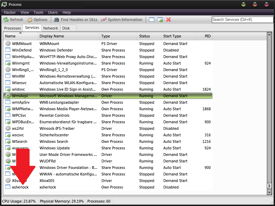Click the gear icon of WinRing0 driver
The image size is (275, 206).
[x=8, y=70]
